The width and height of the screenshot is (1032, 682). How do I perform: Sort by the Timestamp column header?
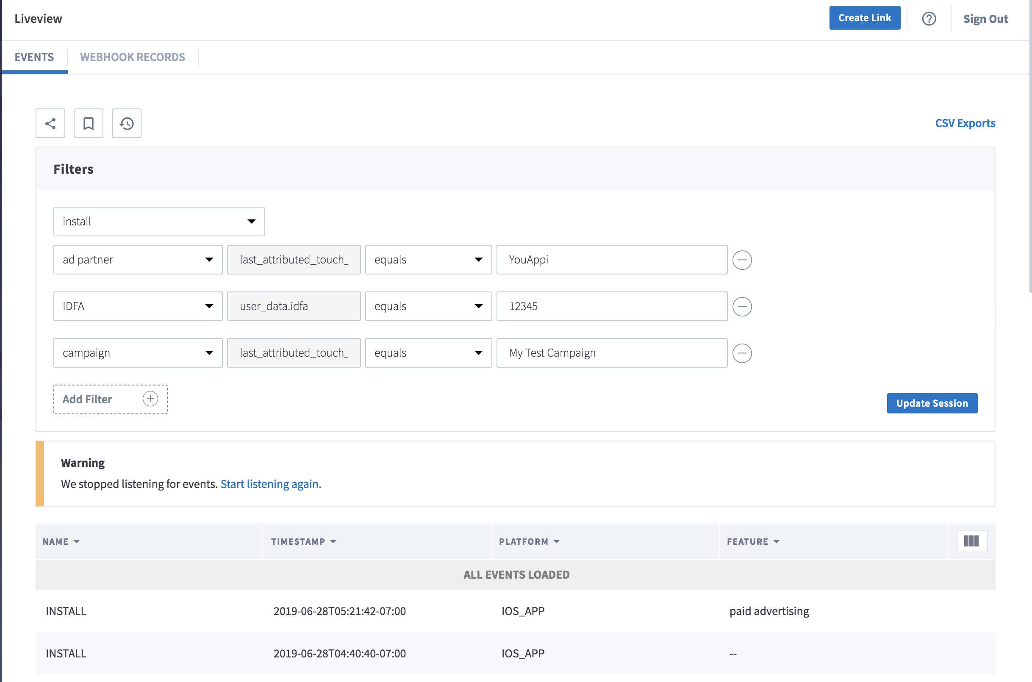[304, 541]
